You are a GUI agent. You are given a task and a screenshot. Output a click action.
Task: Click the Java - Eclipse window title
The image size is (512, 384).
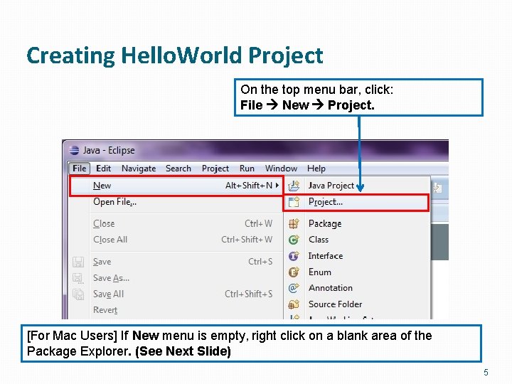click(x=109, y=150)
